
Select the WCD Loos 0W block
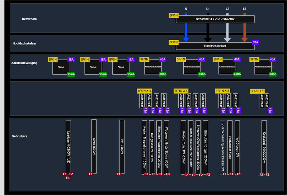(237, 147)
